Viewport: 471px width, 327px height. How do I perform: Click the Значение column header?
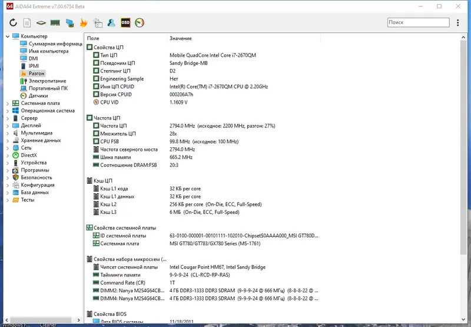point(243,38)
